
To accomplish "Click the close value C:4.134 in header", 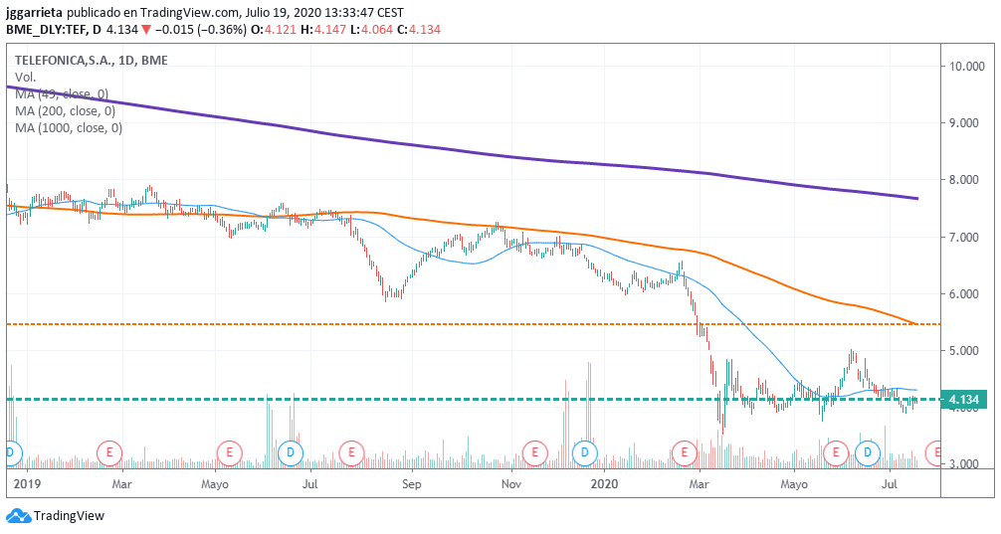I will [x=418, y=30].
